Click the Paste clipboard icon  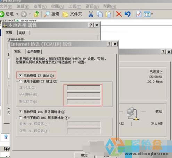click(108, 14)
